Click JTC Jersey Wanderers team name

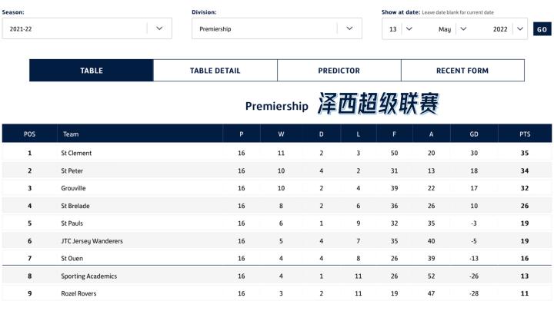click(92, 241)
